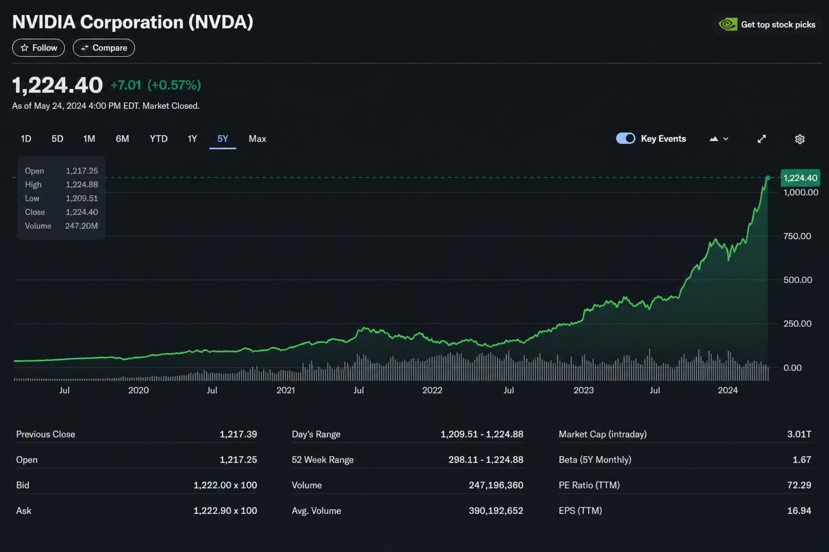This screenshot has width=829, height=552.
Task: Click the 52 Week Range label
Action: tap(323, 460)
